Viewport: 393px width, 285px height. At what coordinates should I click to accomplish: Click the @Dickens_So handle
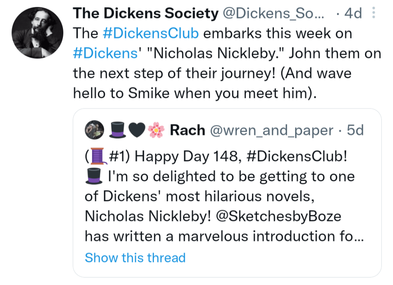pos(274,14)
